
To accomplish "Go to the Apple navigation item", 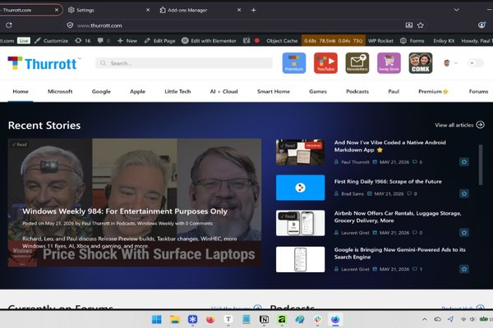I will click(137, 91).
